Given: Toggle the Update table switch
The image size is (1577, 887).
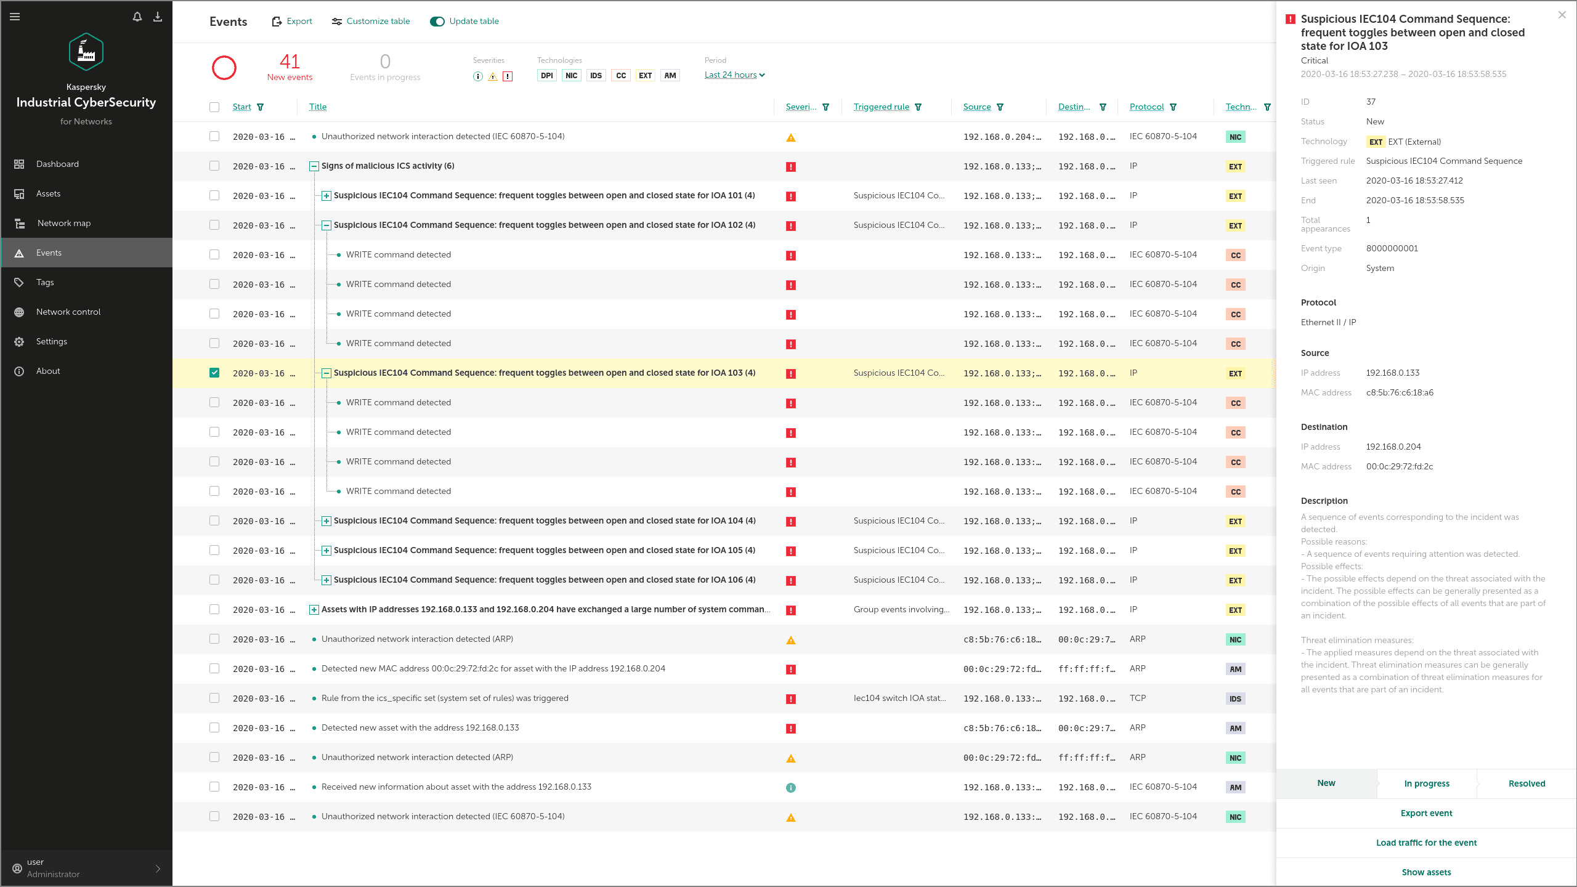Looking at the screenshot, I should (x=437, y=22).
